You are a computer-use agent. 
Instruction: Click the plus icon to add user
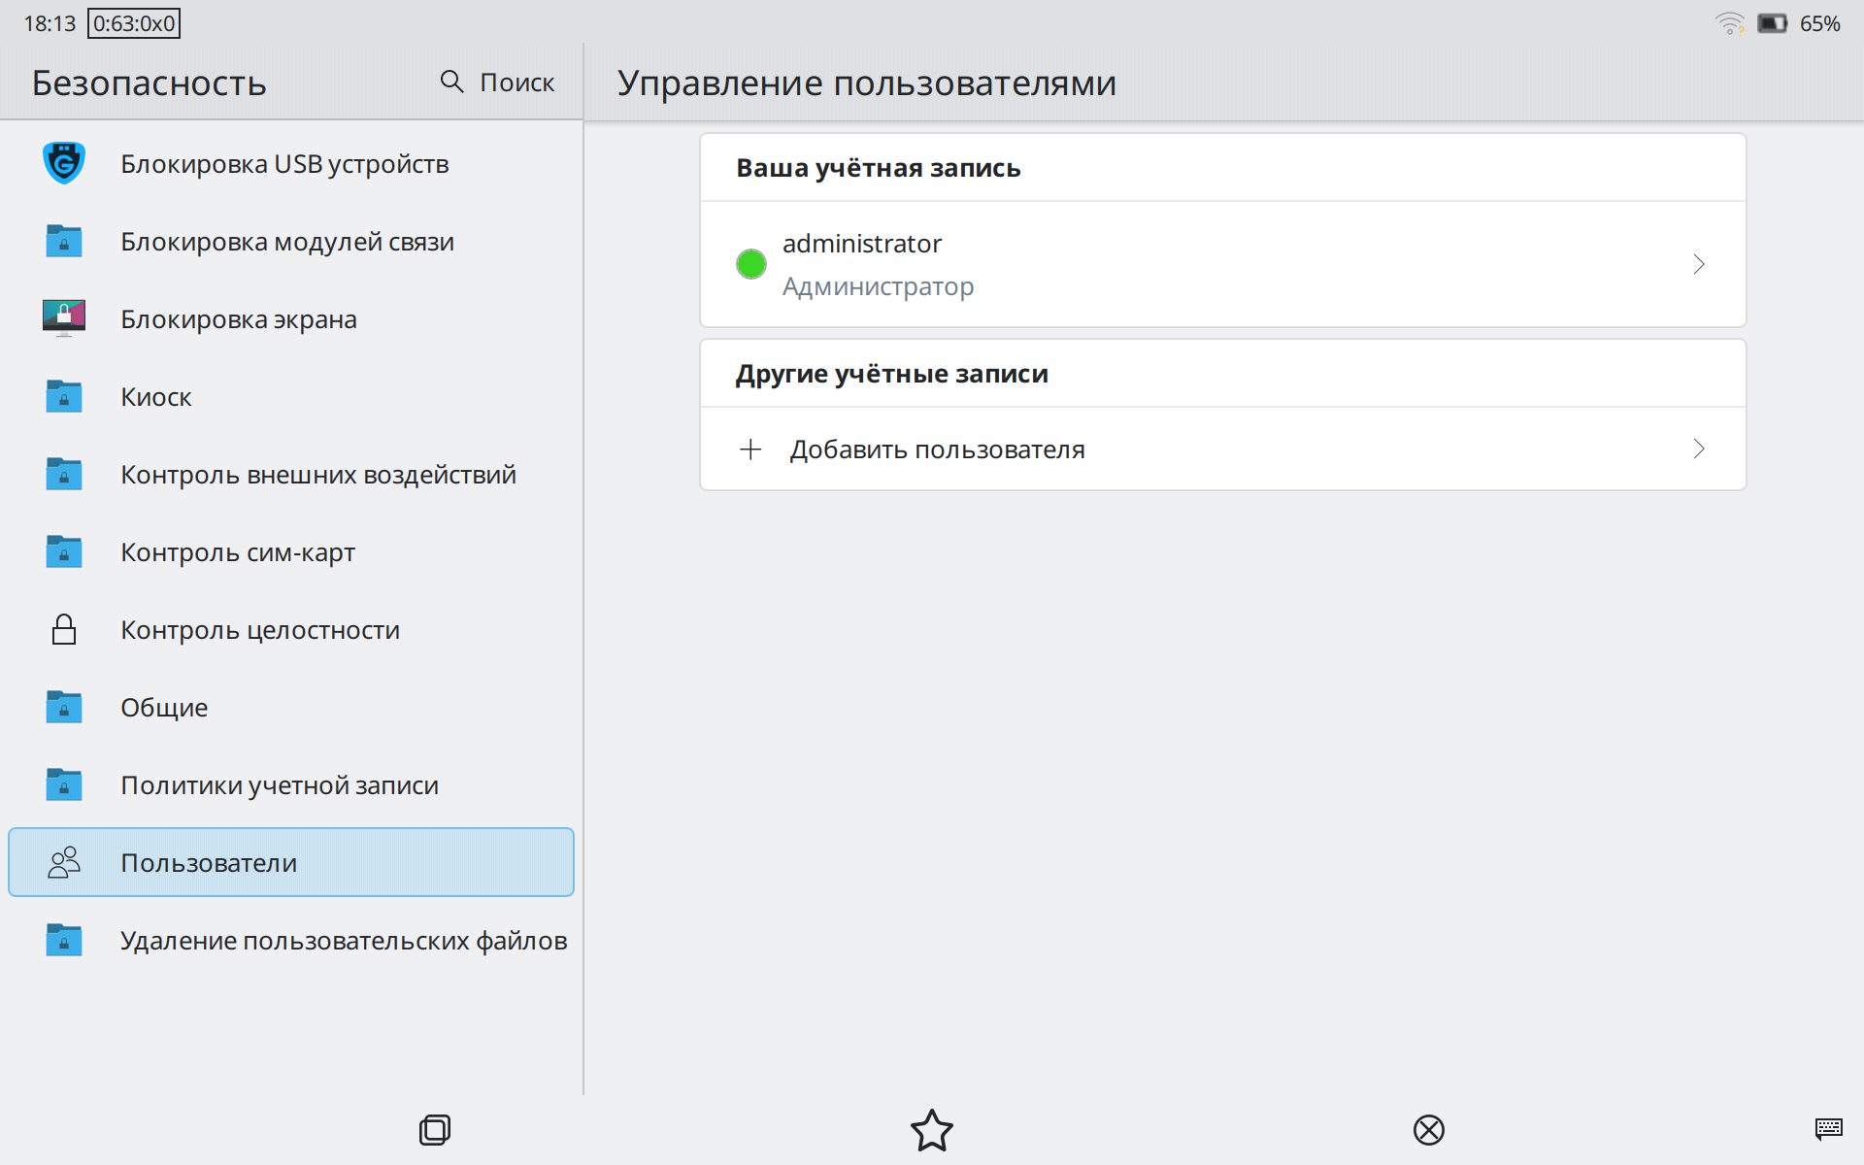coord(750,449)
